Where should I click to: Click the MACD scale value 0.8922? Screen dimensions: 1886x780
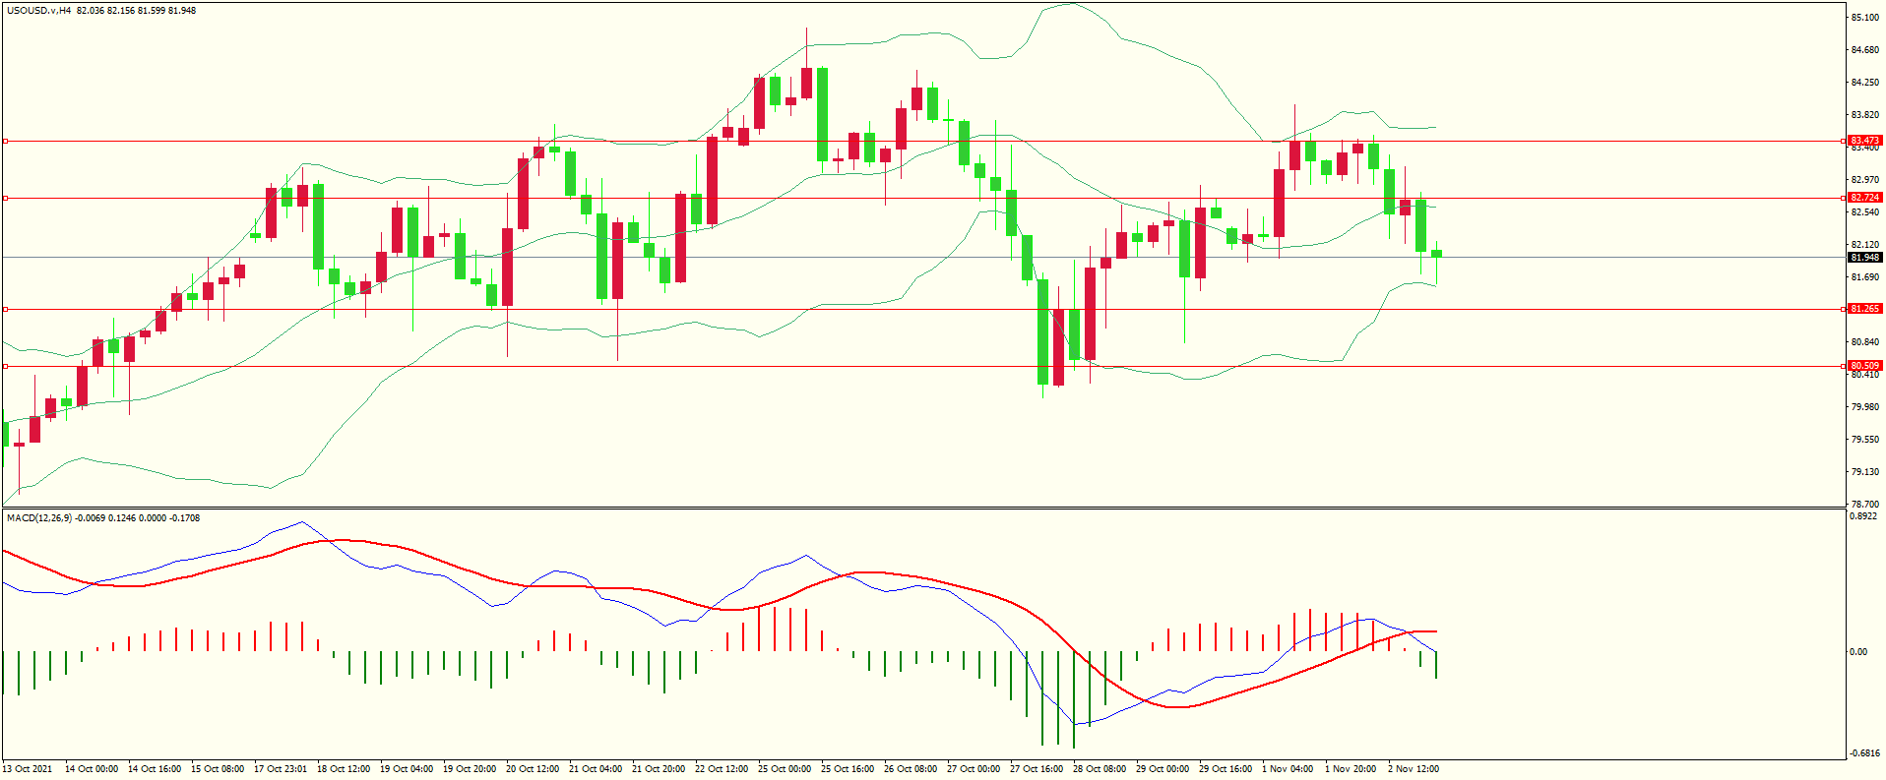pyautogui.click(x=1864, y=515)
